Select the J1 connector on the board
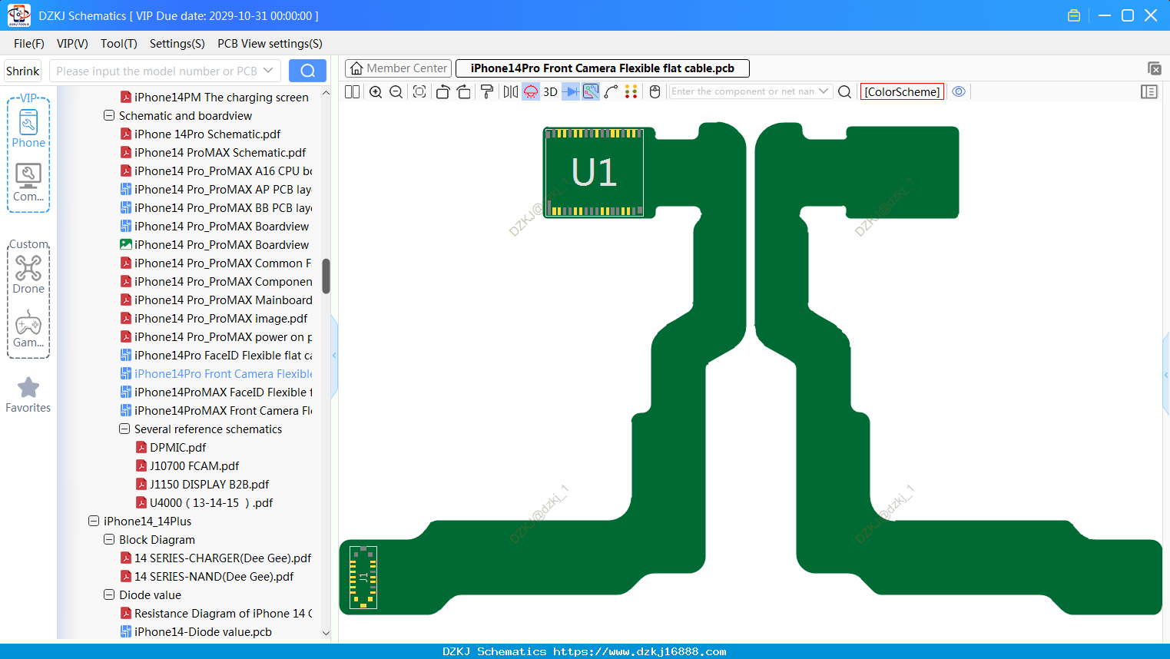The image size is (1170, 659). point(363,578)
